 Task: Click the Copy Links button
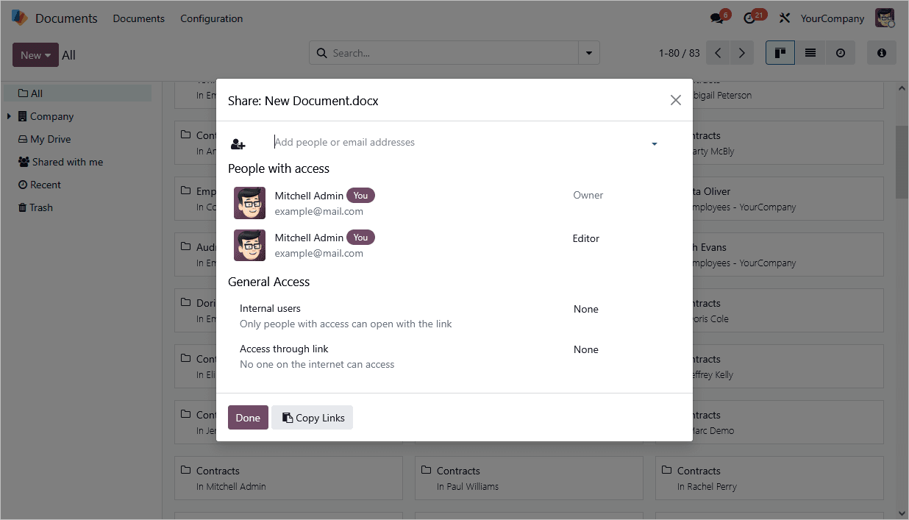tap(312, 417)
